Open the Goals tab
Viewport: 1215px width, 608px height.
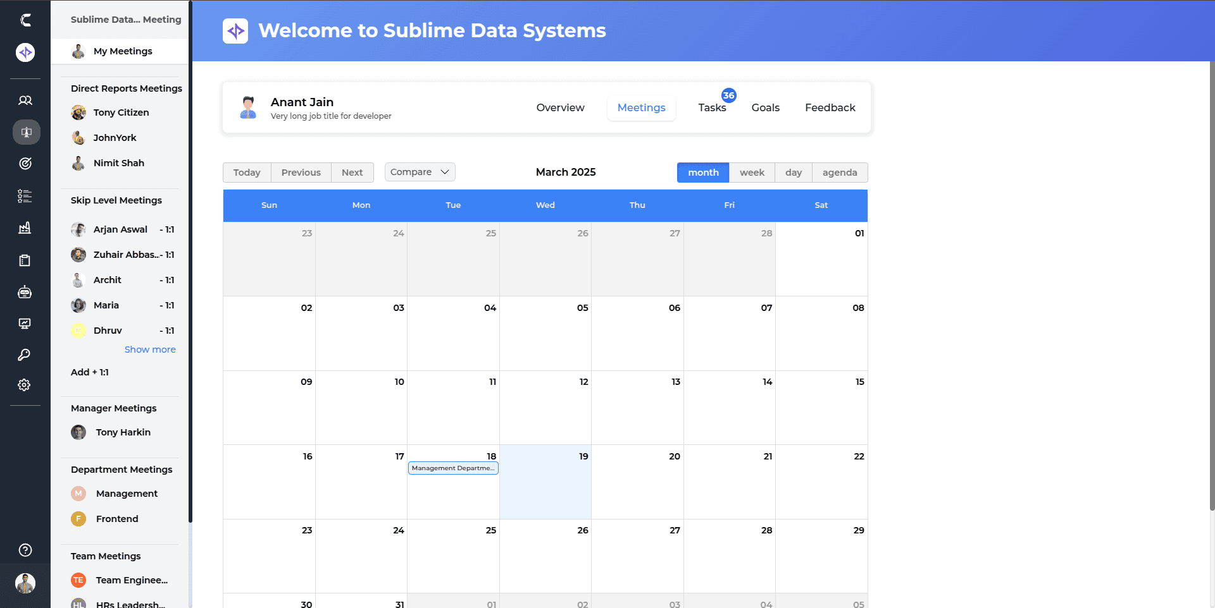tap(765, 107)
